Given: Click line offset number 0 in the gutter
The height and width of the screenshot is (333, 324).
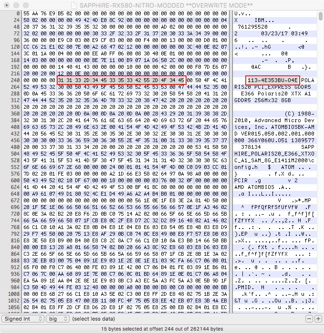Looking at the screenshot, I should click(x=18, y=13).
